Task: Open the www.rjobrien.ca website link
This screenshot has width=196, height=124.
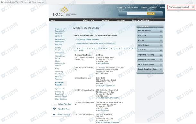Action: point(102,63)
